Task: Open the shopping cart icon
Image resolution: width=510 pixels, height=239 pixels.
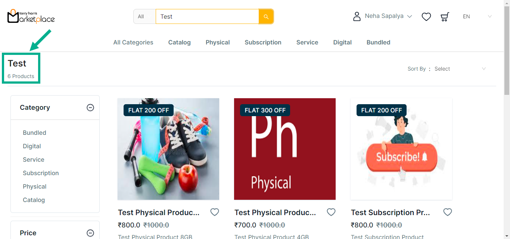Action: pyautogui.click(x=445, y=17)
